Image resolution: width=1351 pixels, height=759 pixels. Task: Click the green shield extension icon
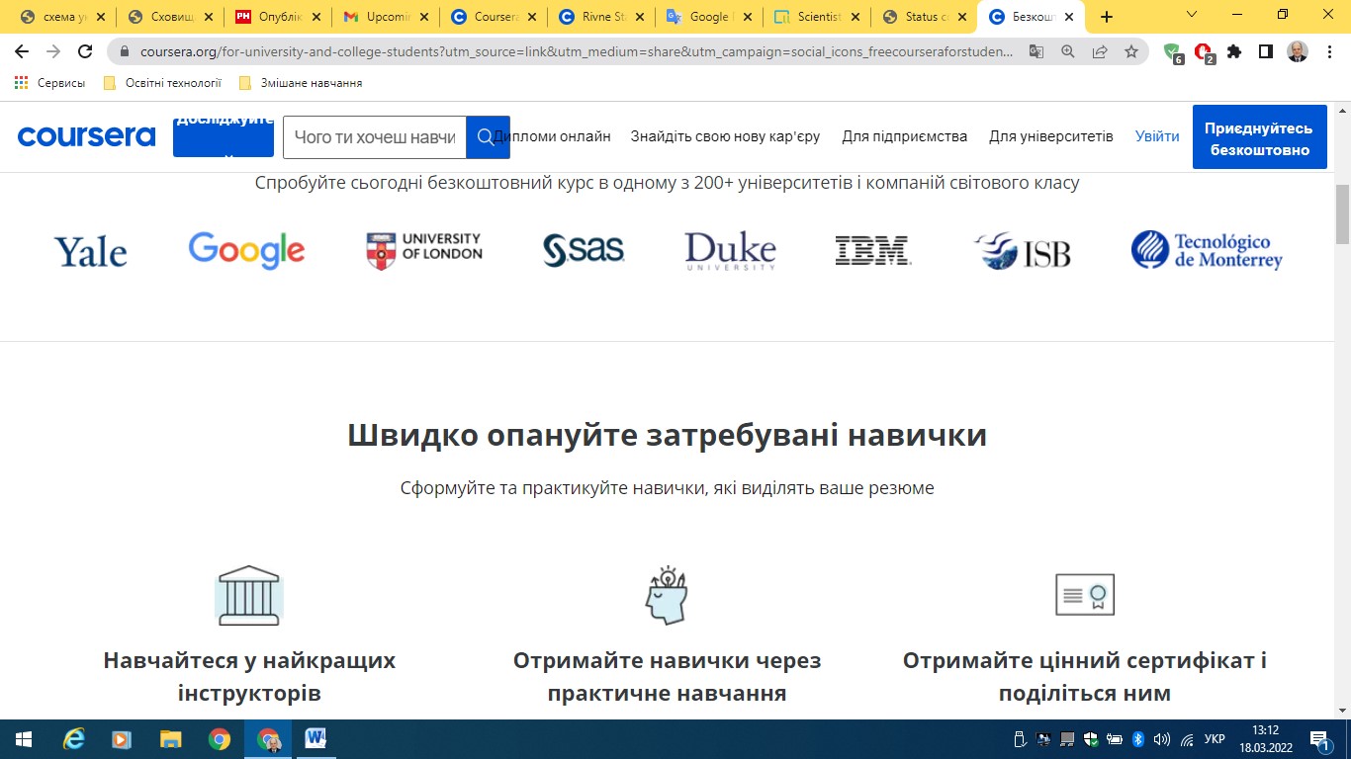pyautogui.click(x=1173, y=53)
